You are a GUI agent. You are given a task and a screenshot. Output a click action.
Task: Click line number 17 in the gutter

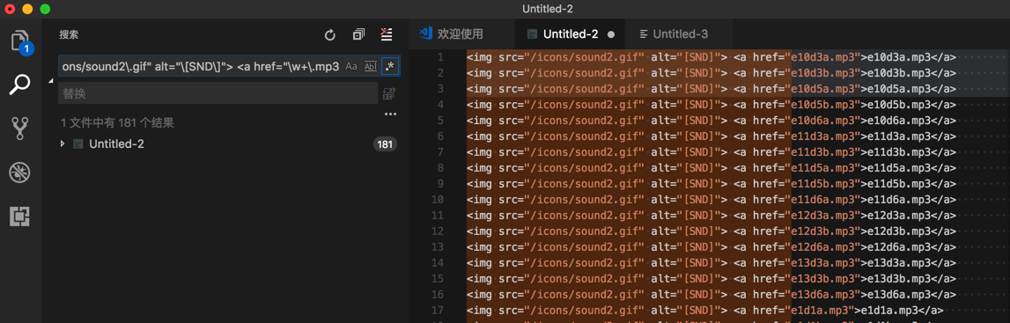(438, 311)
